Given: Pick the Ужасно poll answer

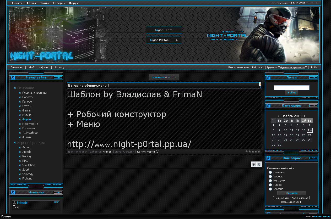Looking at the screenshot, I should click(x=270, y=189).
